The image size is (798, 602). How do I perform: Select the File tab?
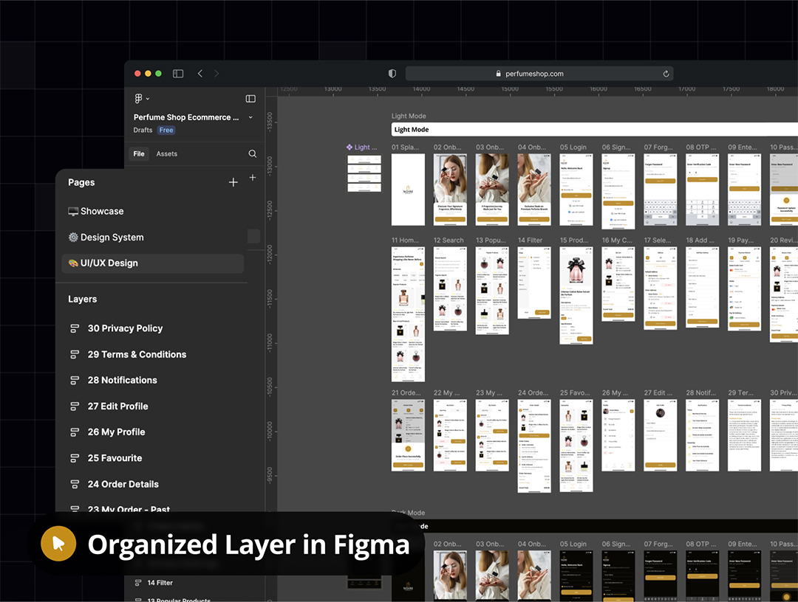coord(138,154)
